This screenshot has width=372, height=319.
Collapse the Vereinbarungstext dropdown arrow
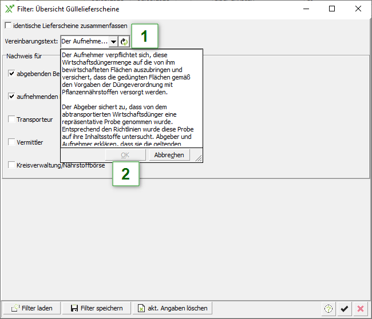(x=113, y=42)
